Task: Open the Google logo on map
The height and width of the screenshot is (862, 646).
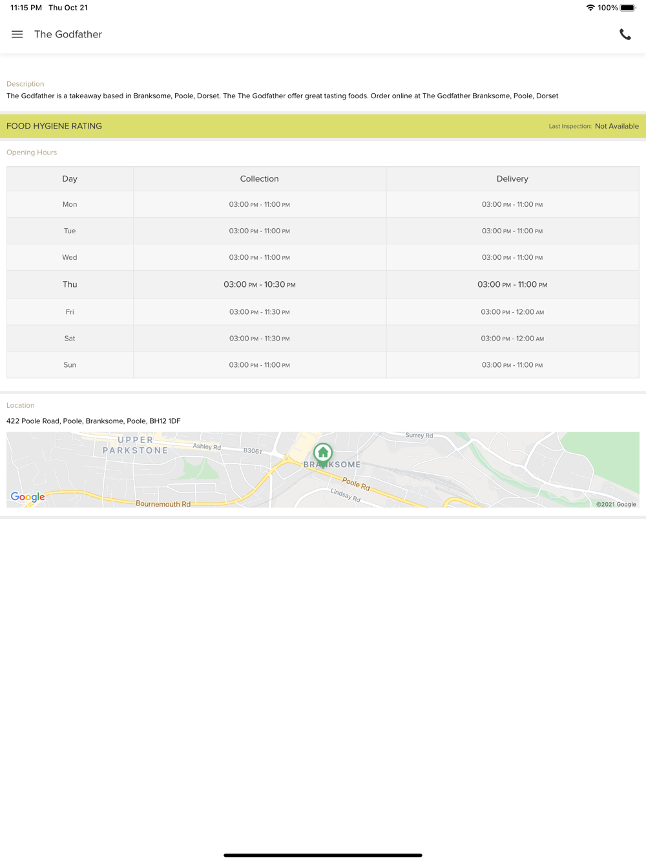Action: click(x=28, y=497)
